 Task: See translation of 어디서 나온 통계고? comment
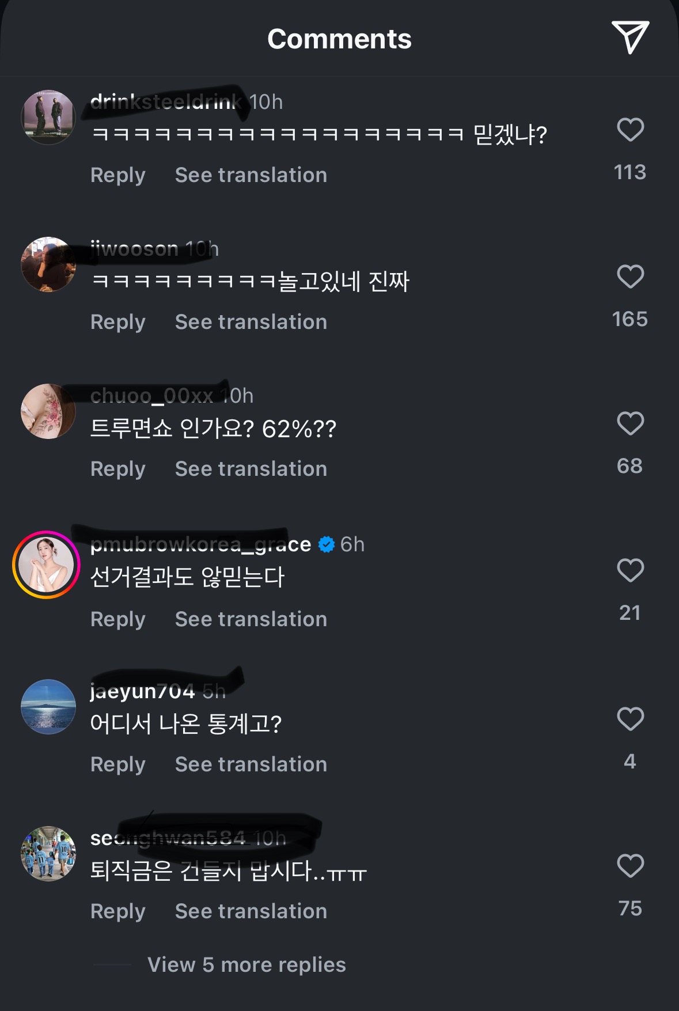[x=251, y=764]
